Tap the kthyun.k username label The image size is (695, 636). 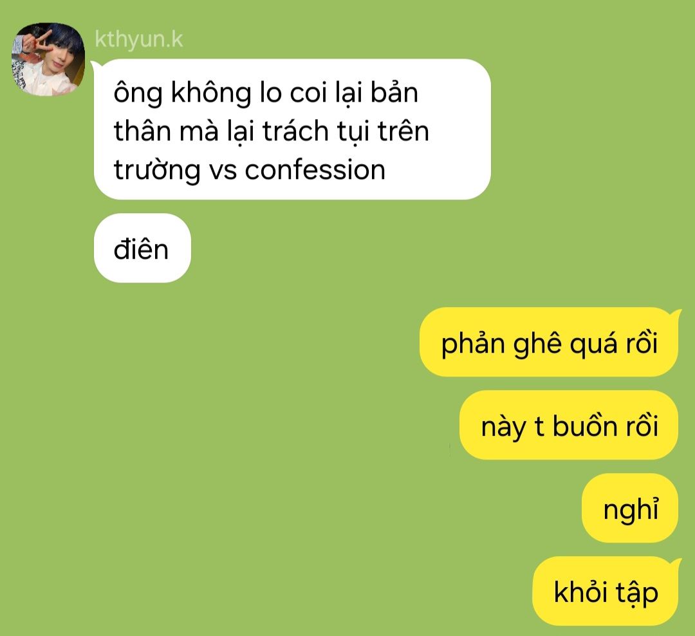tap(139, 39)
